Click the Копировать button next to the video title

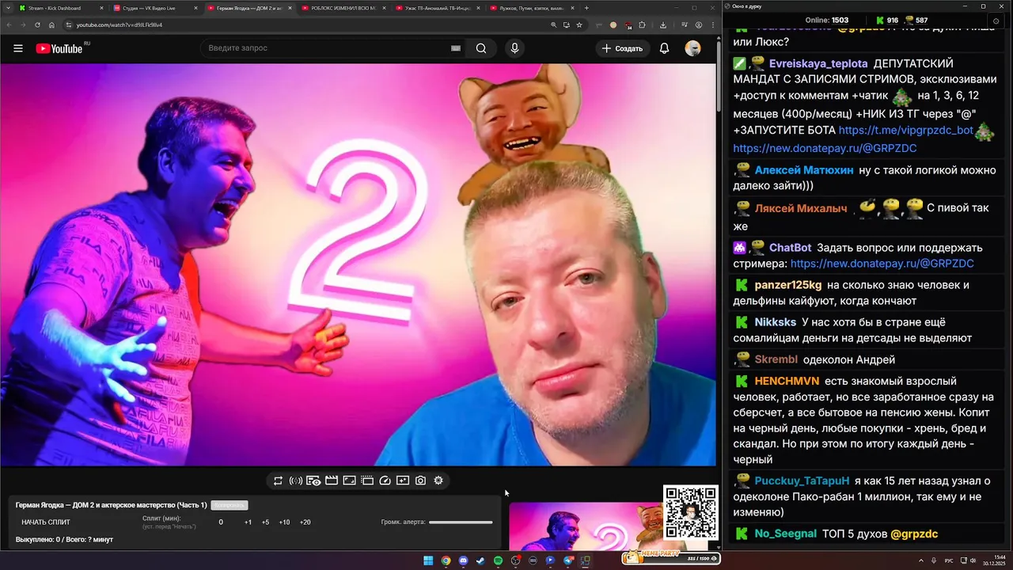pos(230,505)
